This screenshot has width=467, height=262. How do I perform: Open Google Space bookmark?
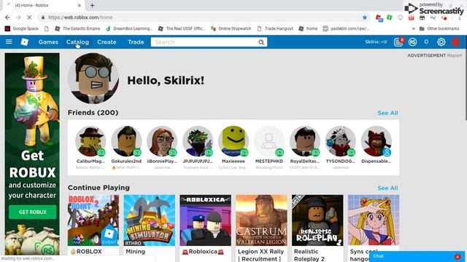click(22, 28)
